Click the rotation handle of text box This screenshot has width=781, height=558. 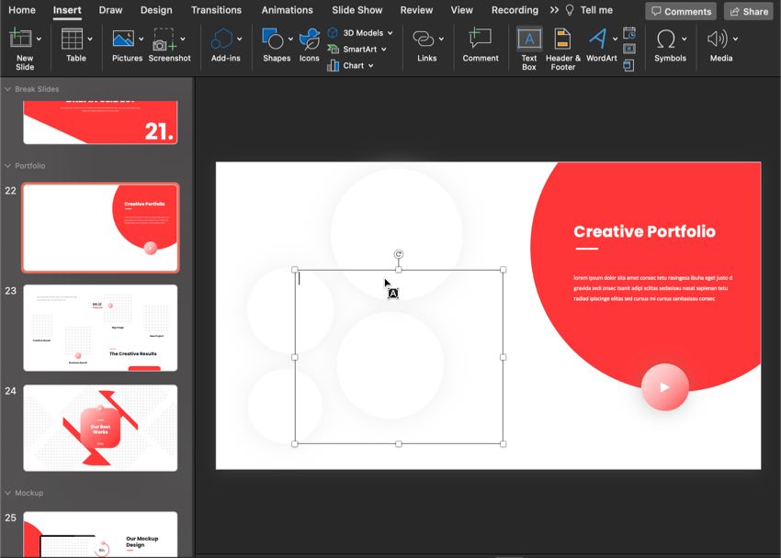(x=399, y=254)
